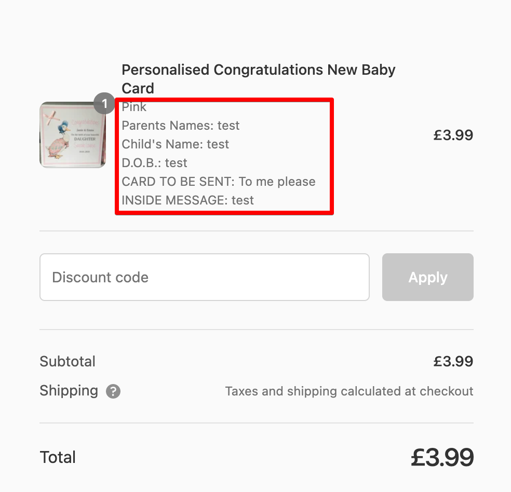Click the Child's Name: test line

pyautogui.click(x=175, y=144)
